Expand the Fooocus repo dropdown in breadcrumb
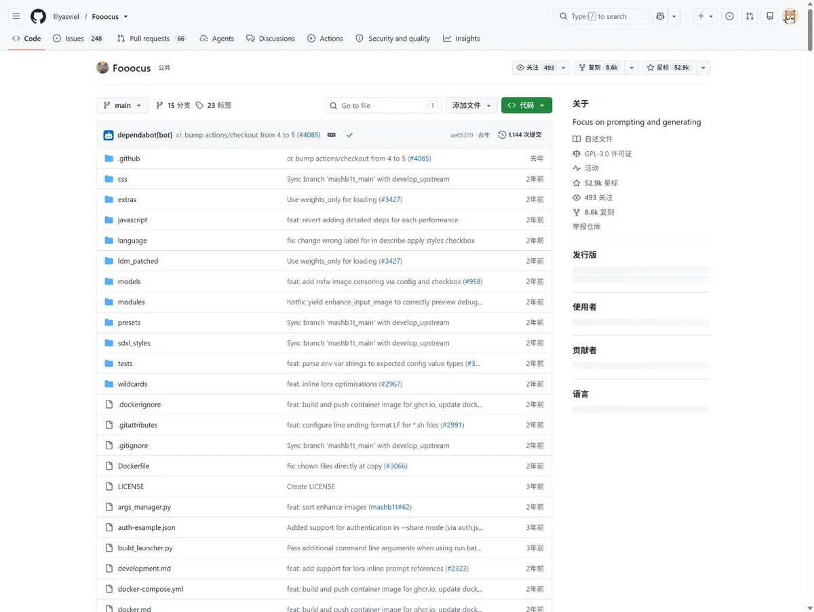The height and width of the screenshot is (612, 814). tap(125, 16)
